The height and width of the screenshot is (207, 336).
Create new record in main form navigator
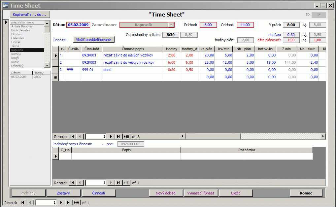tap(77, 202)
